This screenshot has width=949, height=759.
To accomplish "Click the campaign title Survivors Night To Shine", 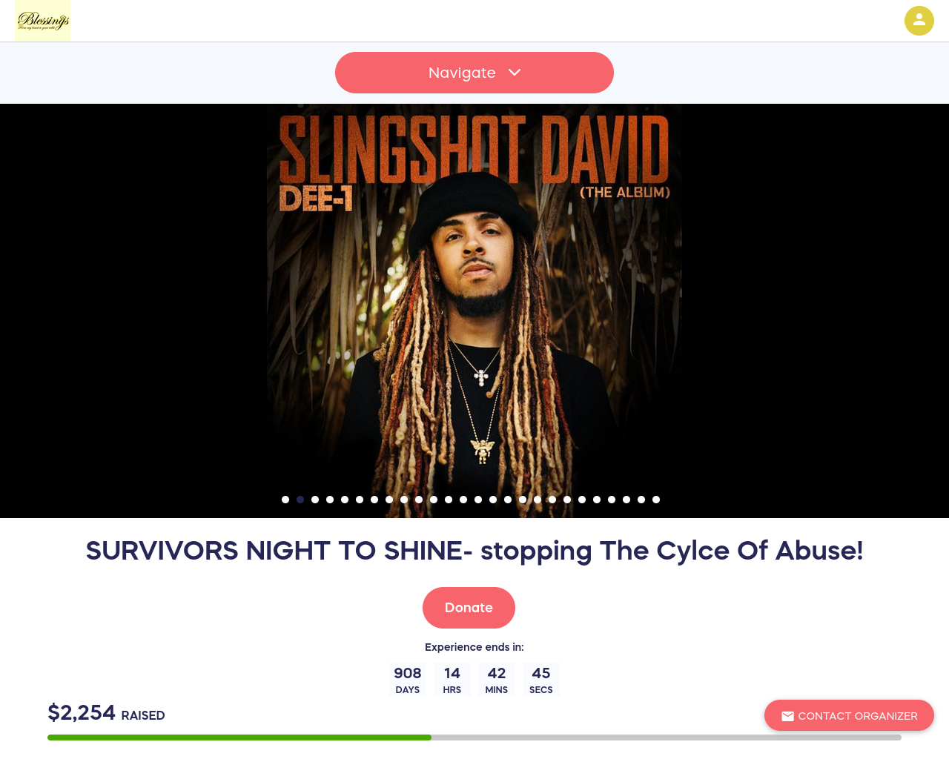I will [474, 551].
